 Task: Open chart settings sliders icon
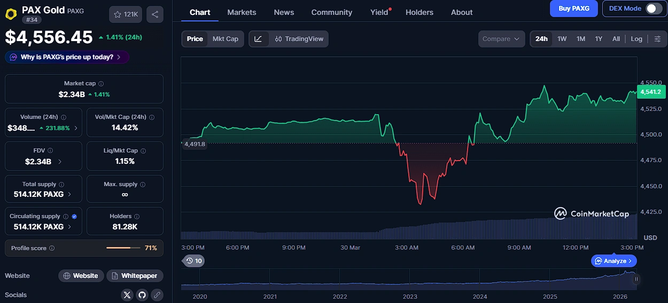pyautogui.click(x=657, y=39)
